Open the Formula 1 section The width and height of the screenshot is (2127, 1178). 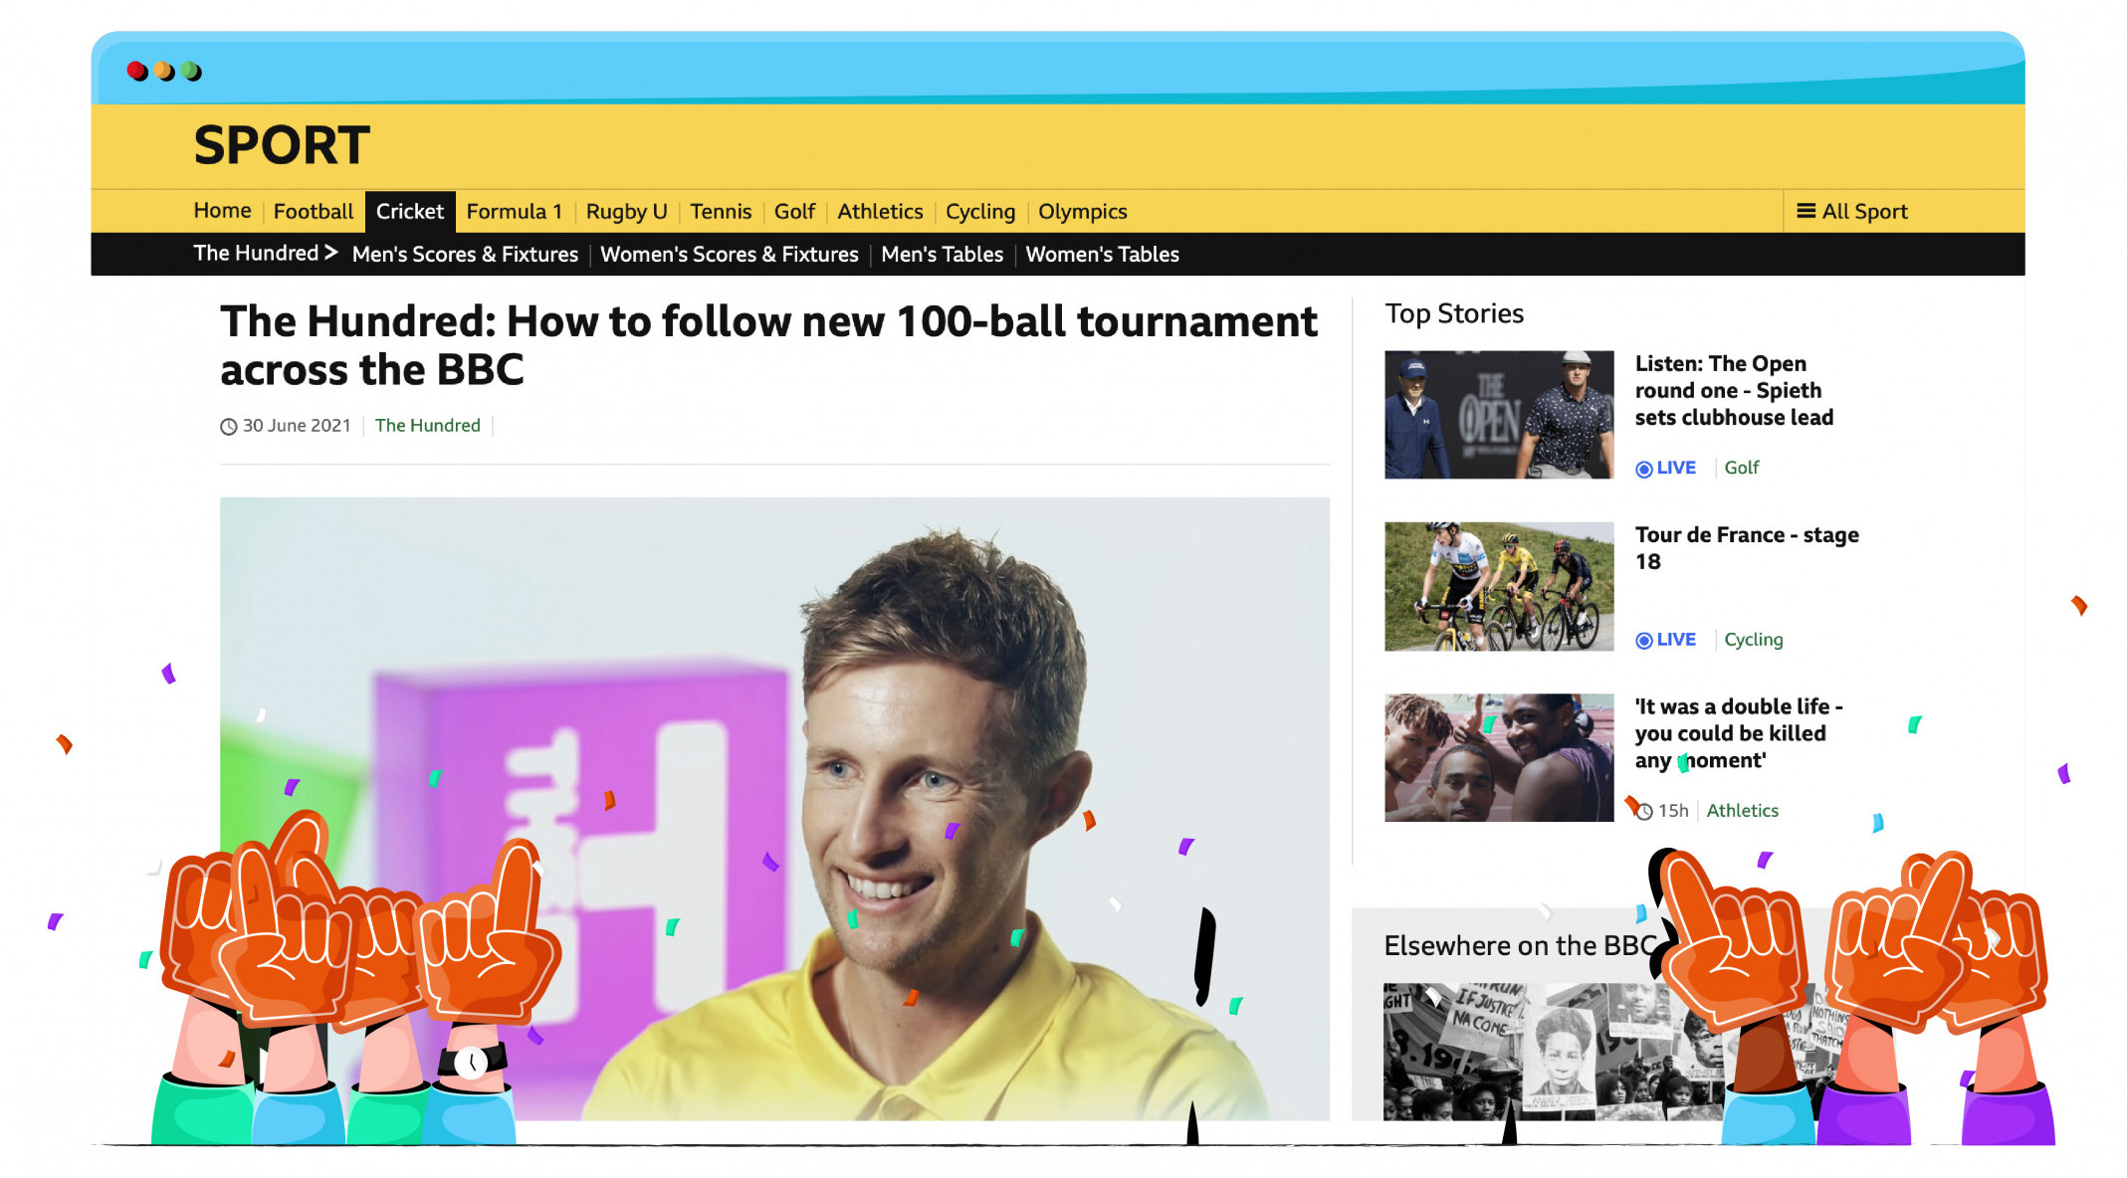tap(514, 211)
